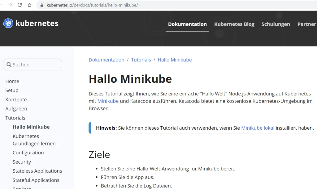Open Kubernetes Blog nav item
This screenshot has height=189, width=317.
234,24
